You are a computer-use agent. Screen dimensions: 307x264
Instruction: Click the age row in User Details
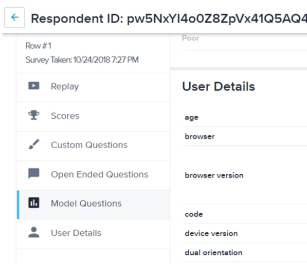coord(244,117)
